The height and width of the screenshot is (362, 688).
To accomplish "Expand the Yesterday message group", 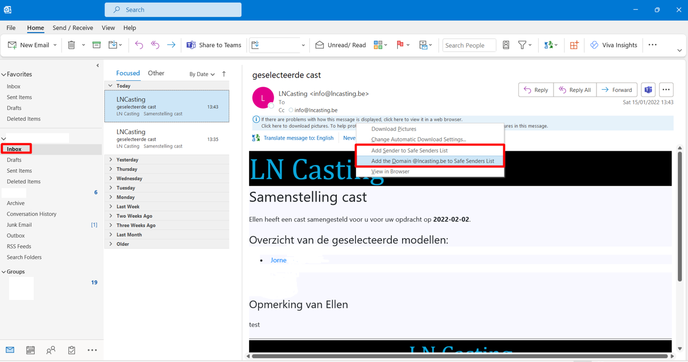I will (111, 160).
